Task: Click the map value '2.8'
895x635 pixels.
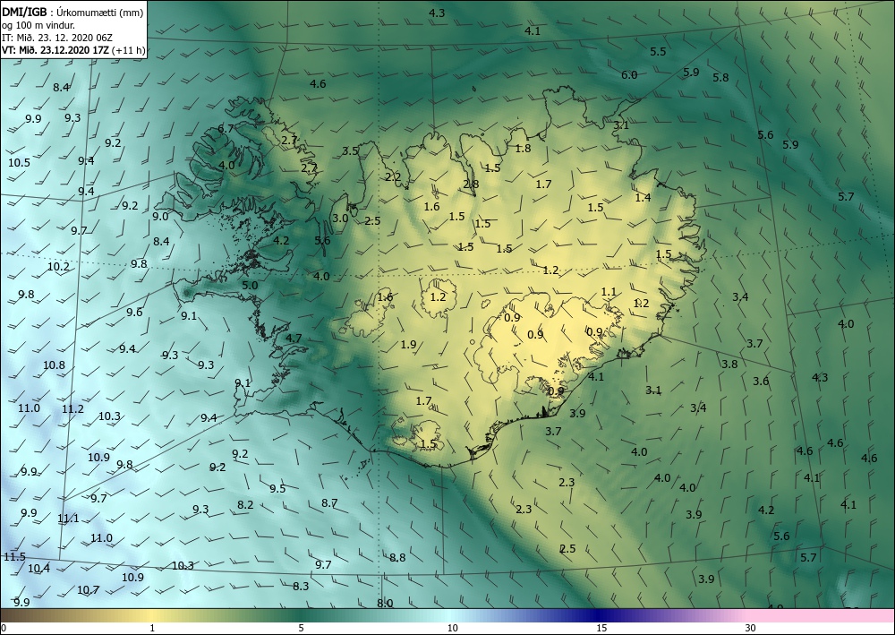Action: (471, 184)
